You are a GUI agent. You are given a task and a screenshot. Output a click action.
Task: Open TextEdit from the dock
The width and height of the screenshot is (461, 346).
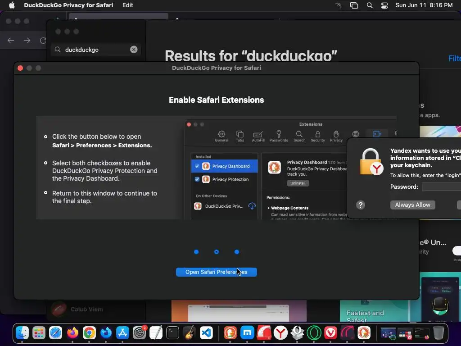156,333
